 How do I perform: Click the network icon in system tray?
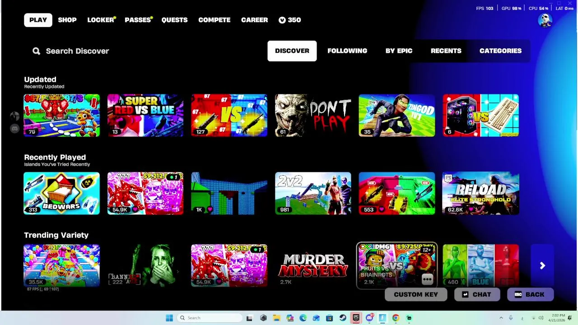click(x=533, y=318)
